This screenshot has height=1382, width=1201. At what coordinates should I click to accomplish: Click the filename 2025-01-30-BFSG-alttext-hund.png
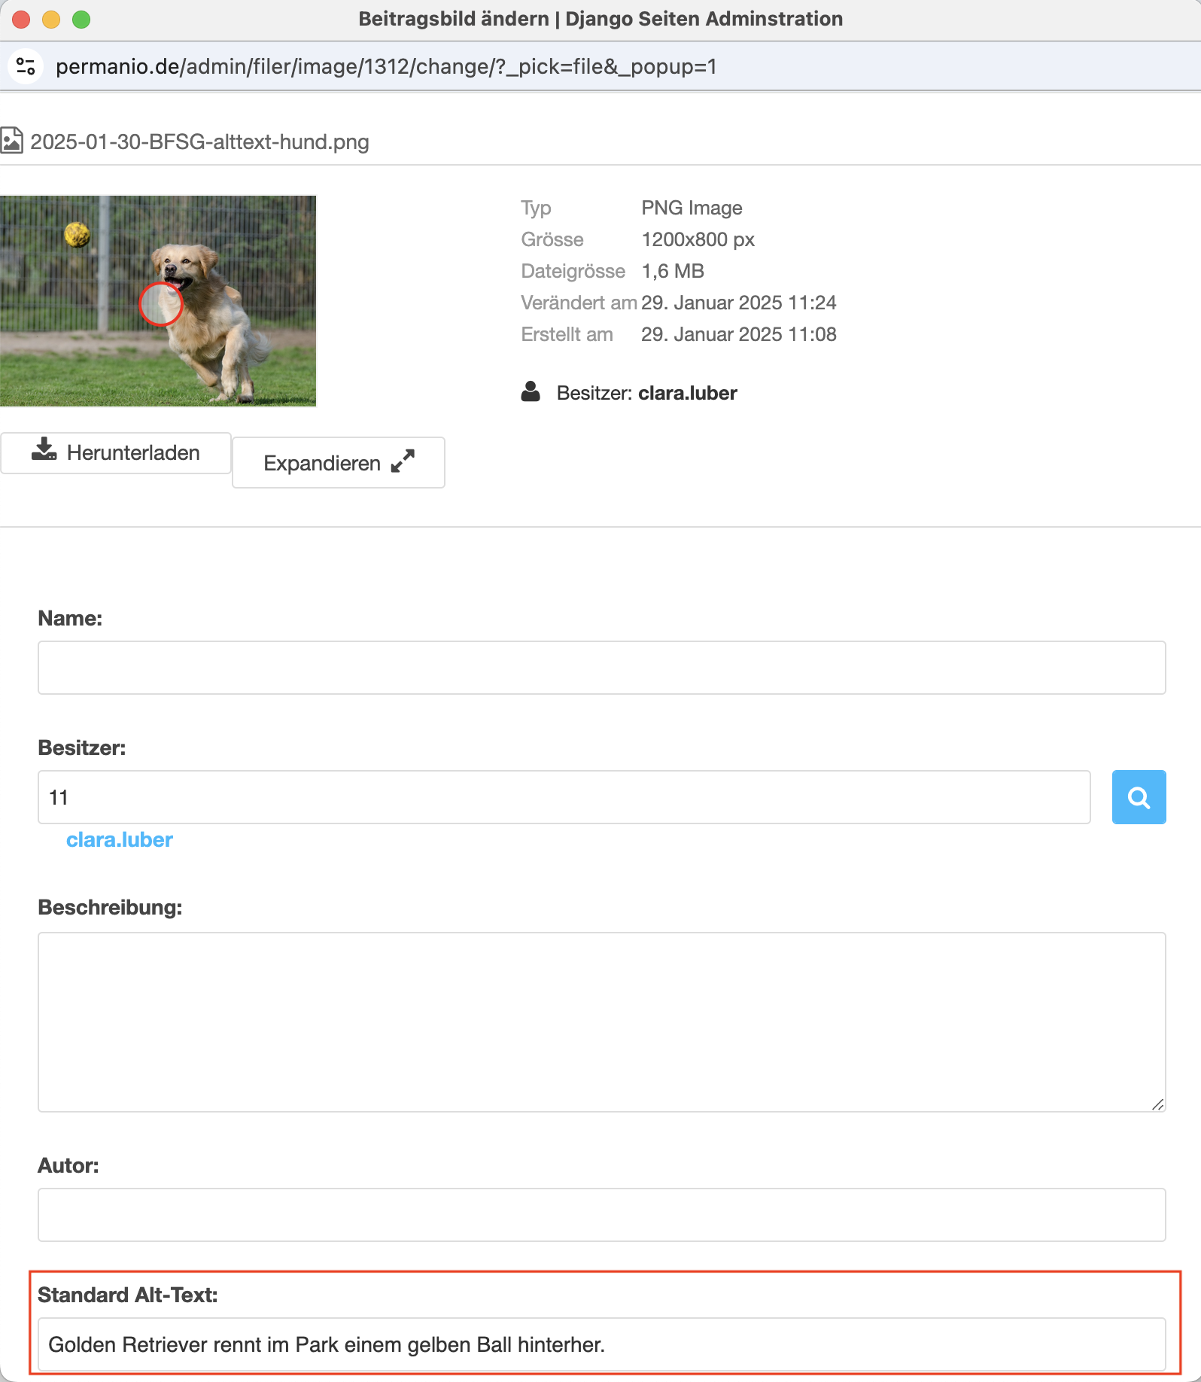tap(199, 142)
